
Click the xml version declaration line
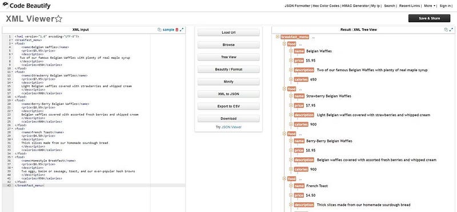[x=47, y=36]
